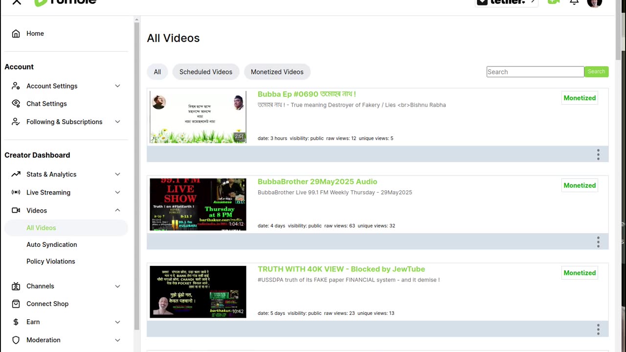Expand Live Streaming chevron
Viewport: 626px width, 352px height.
117,192
